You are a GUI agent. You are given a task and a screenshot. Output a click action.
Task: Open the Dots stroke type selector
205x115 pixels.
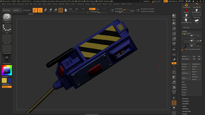7,29
